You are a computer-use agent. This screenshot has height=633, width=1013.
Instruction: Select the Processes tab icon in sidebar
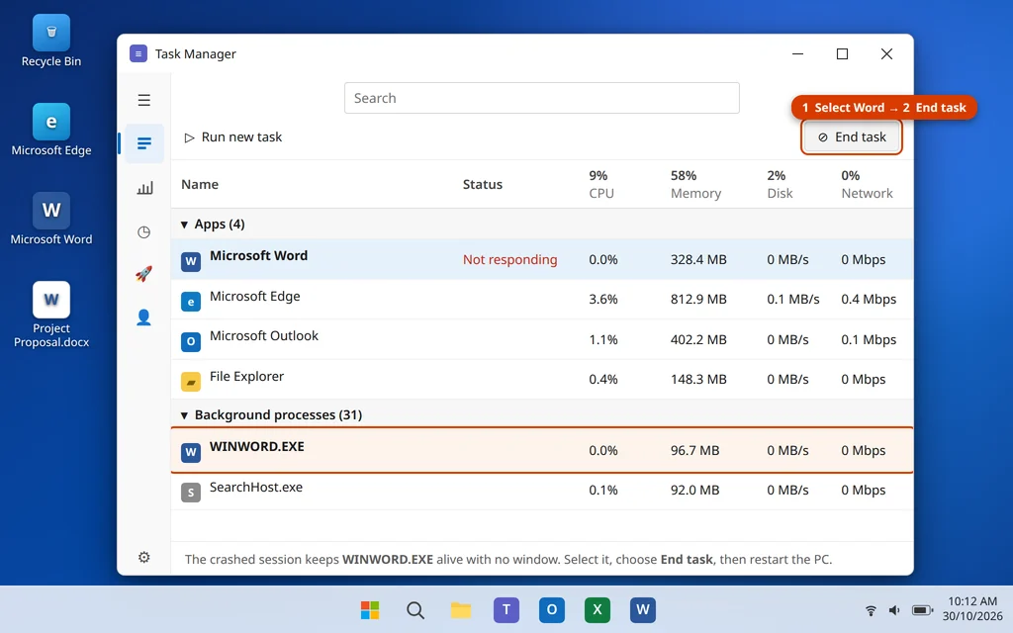coord(144,142)
